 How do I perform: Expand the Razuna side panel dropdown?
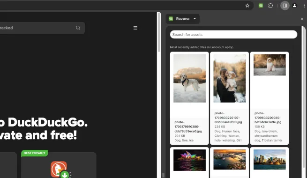click(x=195, y=19)
